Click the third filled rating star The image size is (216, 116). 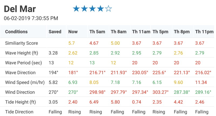click(92, 9)
